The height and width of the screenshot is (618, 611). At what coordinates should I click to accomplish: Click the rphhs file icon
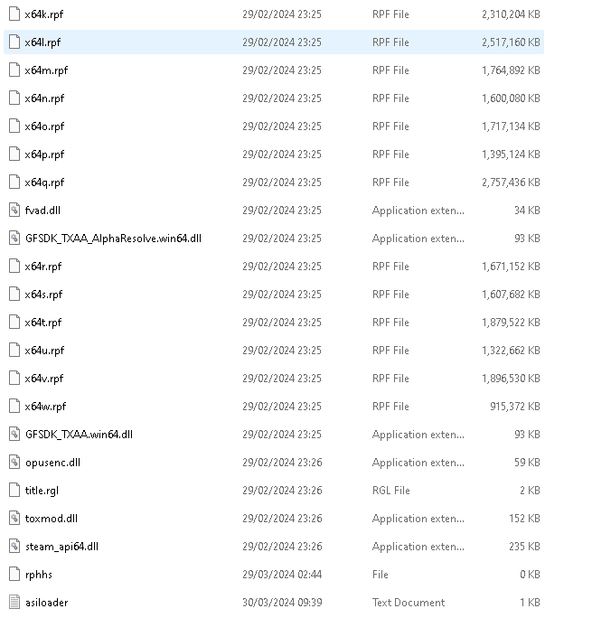(x=14, y=575)
